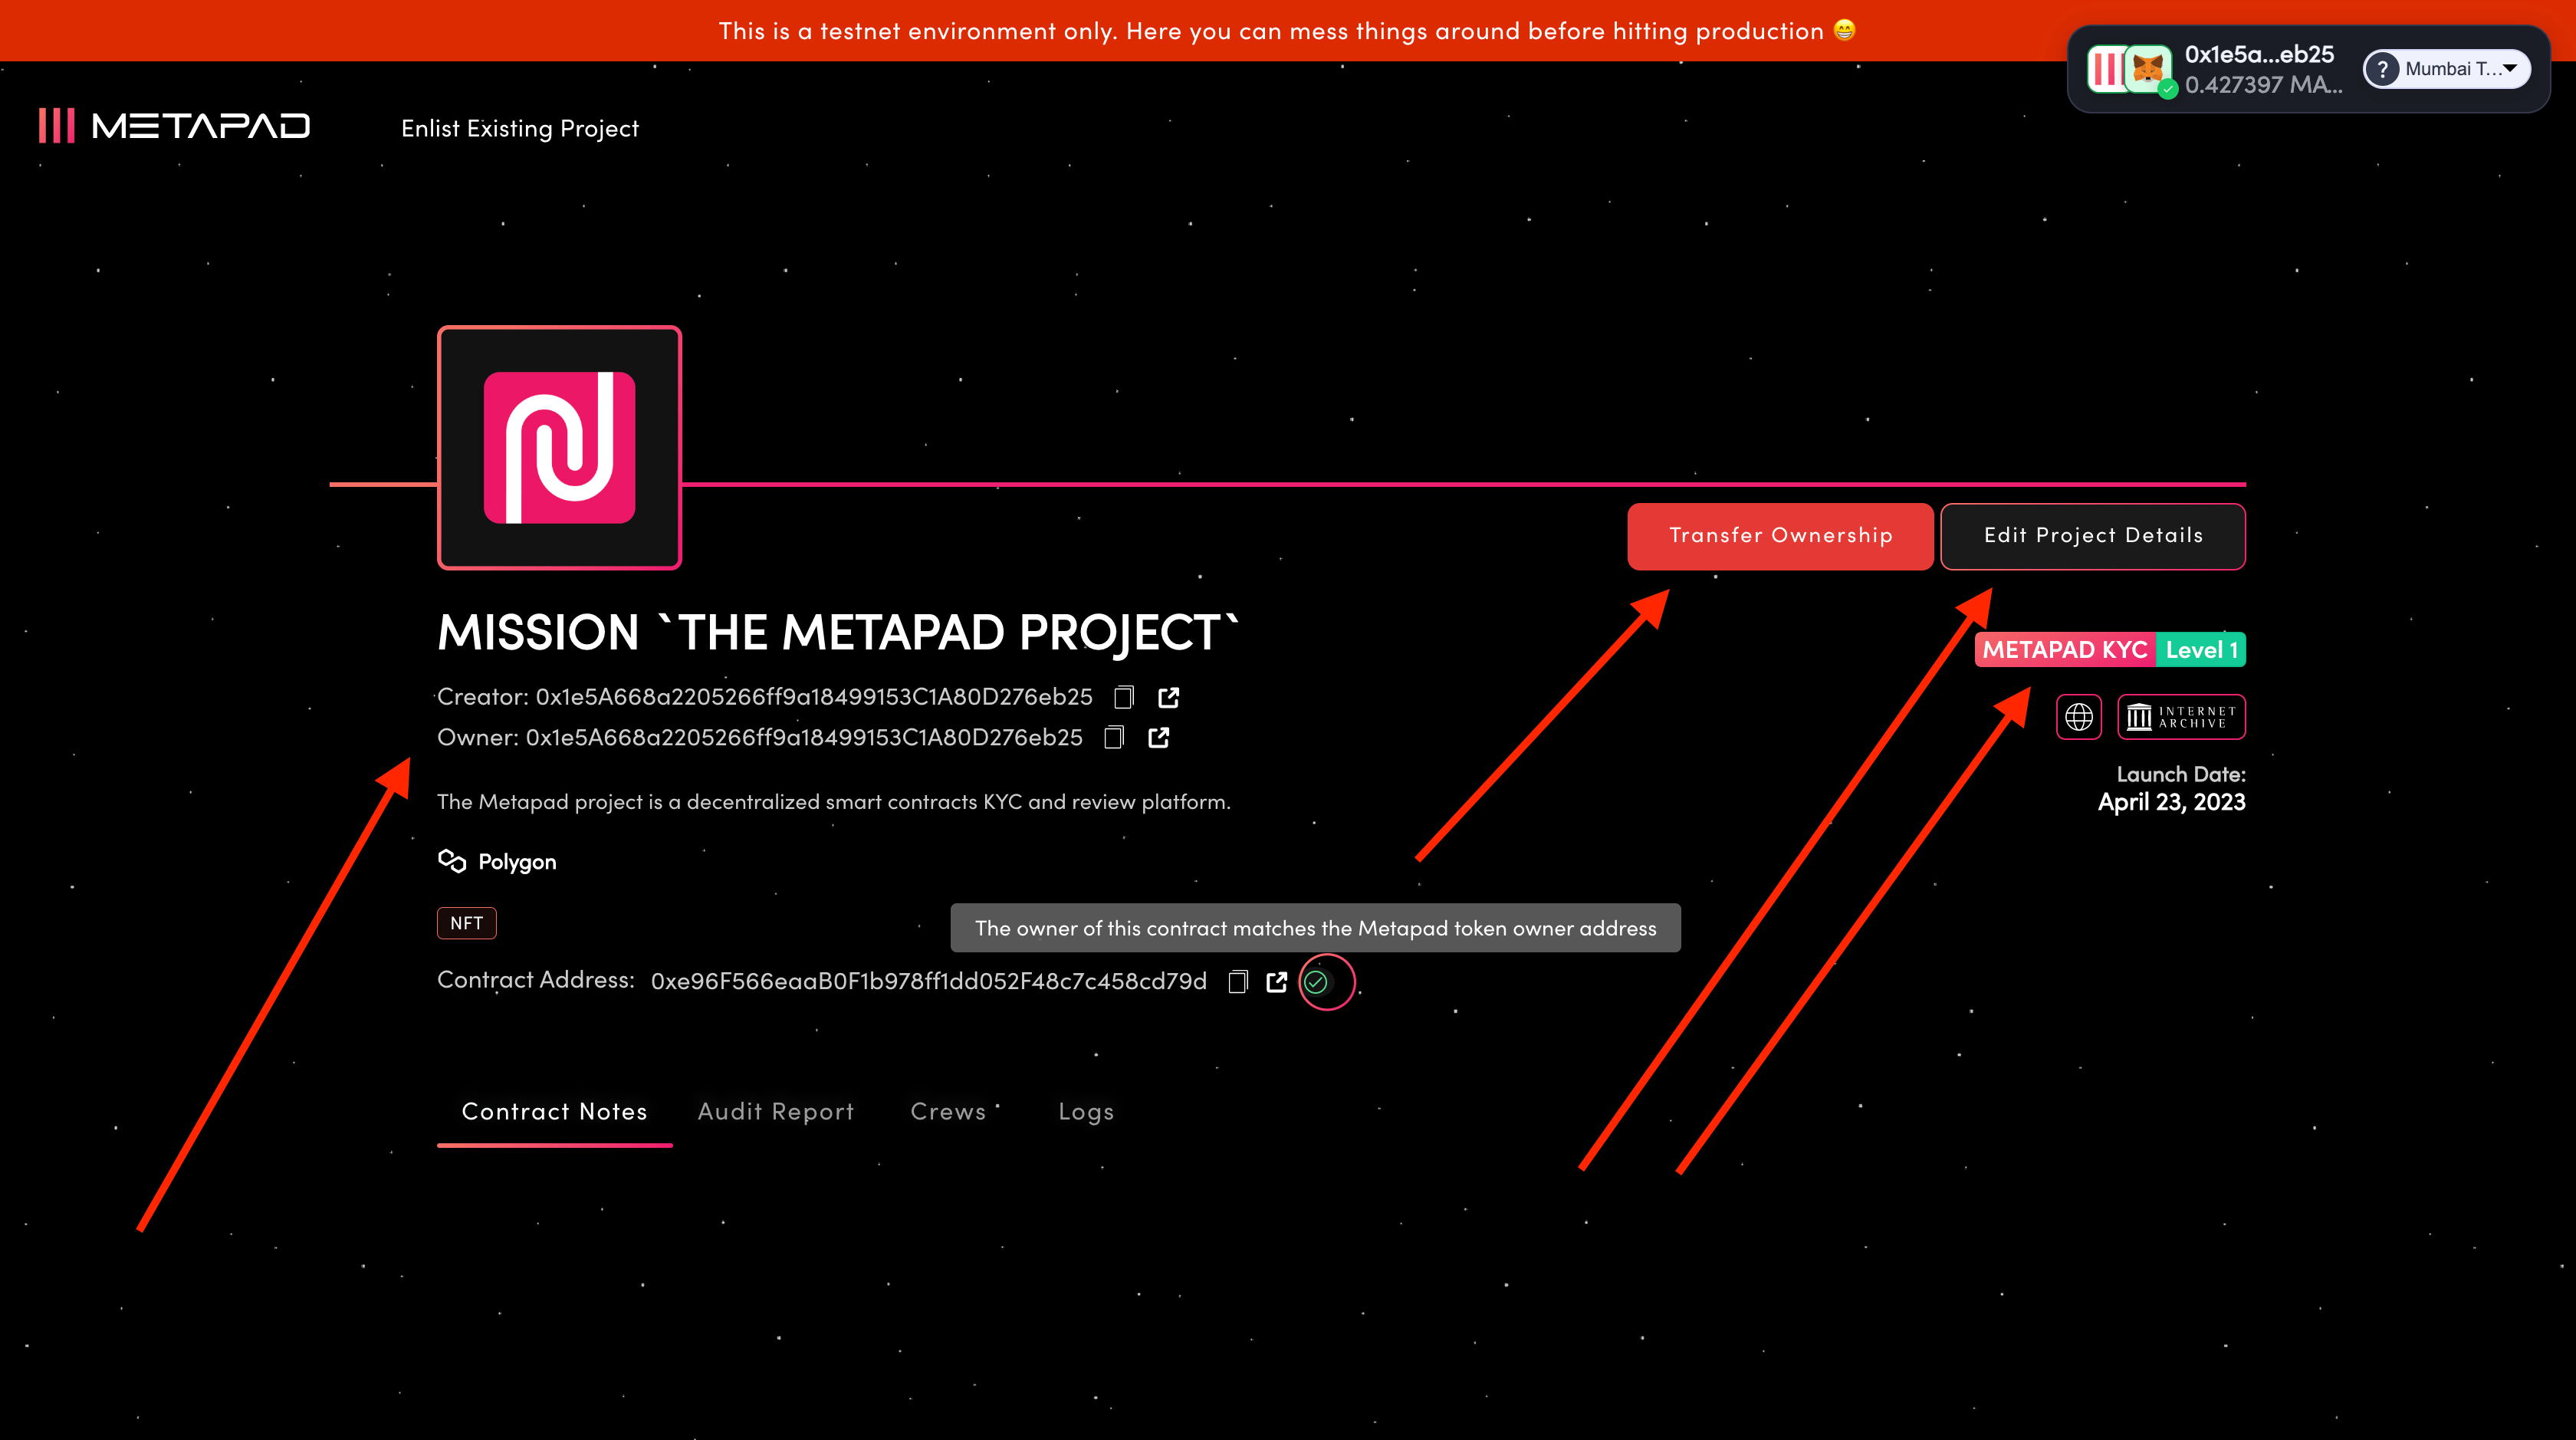Open Creator address in explorer

tap(1168, 697)
